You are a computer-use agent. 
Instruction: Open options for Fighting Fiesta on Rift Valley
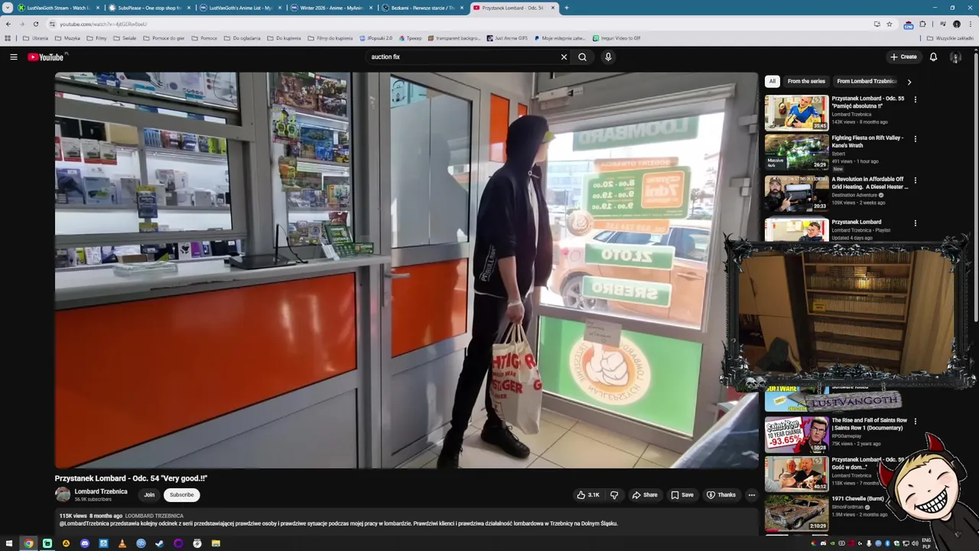click(x=915, y=139)
